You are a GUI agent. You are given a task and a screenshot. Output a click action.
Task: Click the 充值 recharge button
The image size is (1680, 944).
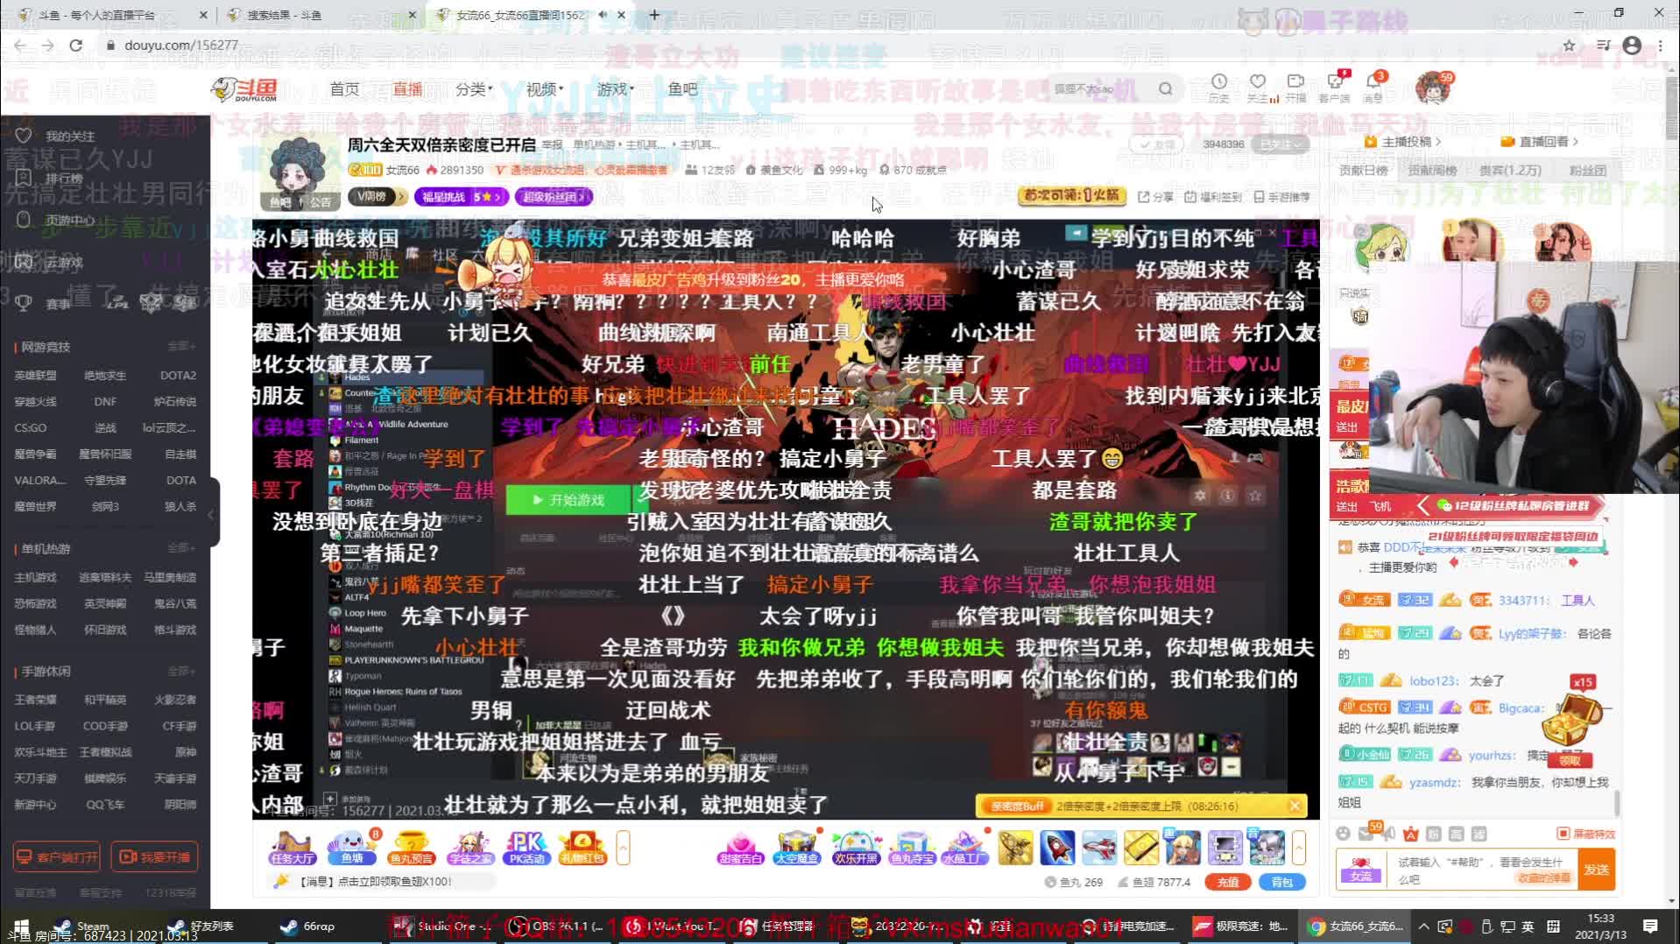1228,882
